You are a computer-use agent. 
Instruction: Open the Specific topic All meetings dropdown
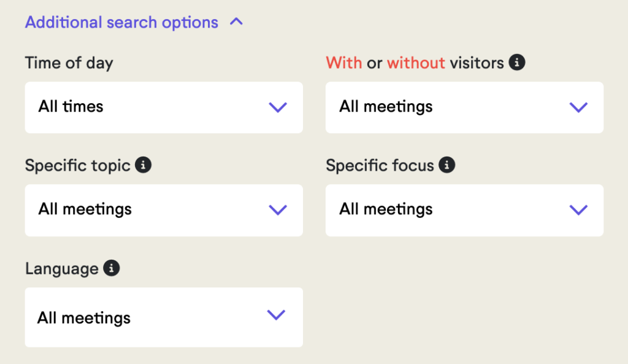(x=164, y=210)
